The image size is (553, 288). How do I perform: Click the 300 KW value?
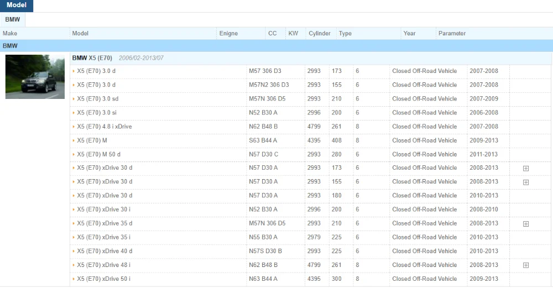pyautogui.click(x=336, y=279)
